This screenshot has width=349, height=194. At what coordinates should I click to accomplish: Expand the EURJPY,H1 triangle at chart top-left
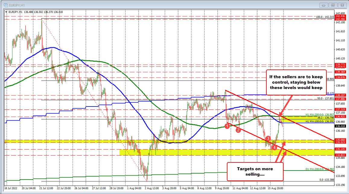coord(6,12)
